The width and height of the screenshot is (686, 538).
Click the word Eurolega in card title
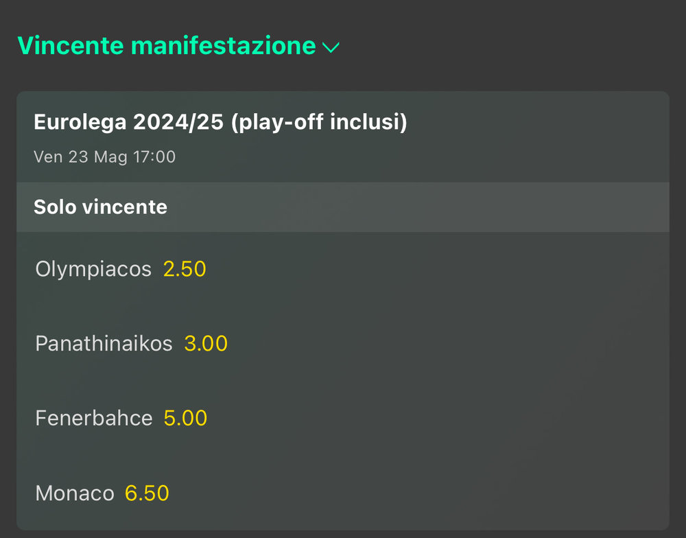pos(80,121)
